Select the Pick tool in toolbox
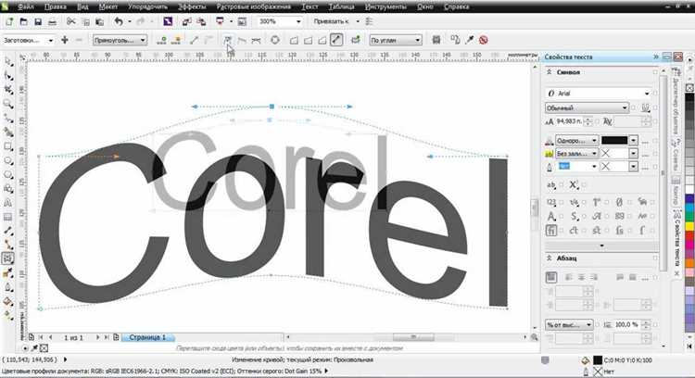 tap(8, 61)
